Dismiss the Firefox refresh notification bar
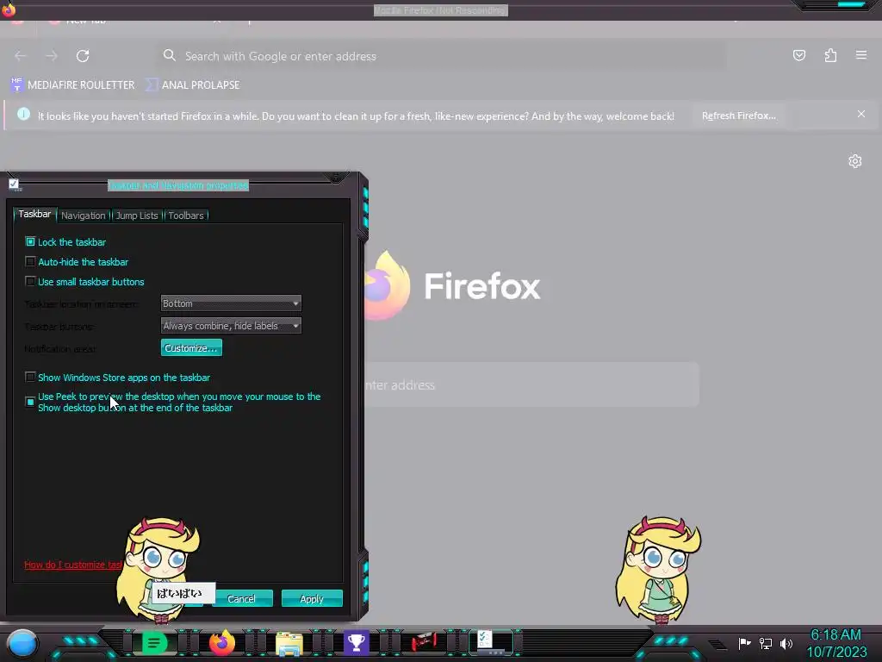Viewport: 882px width, 662px height. pyautogui.click(x=861, y=115)
